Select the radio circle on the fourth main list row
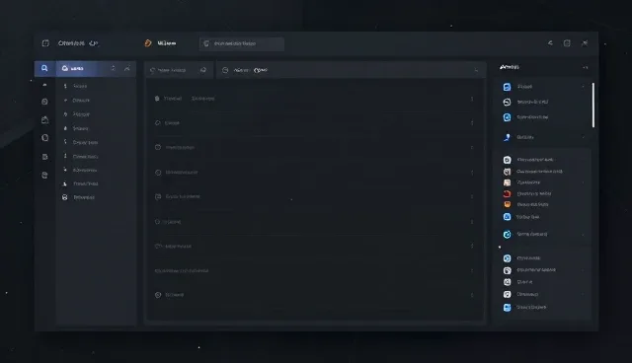632x363 pixels. (x=158, y=173)
